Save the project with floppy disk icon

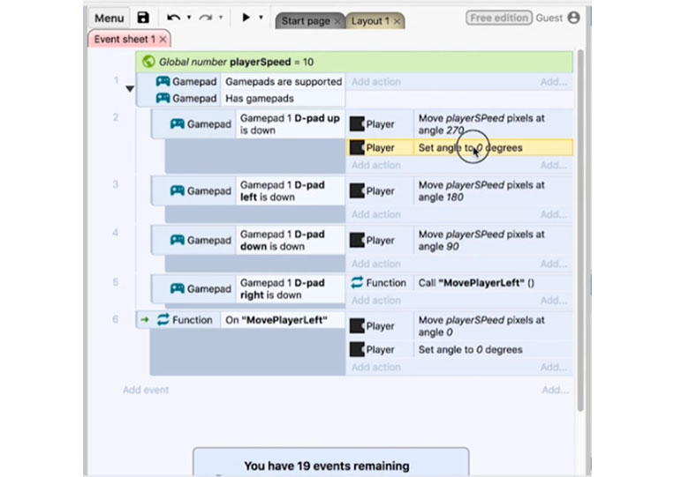coord(143,18)
